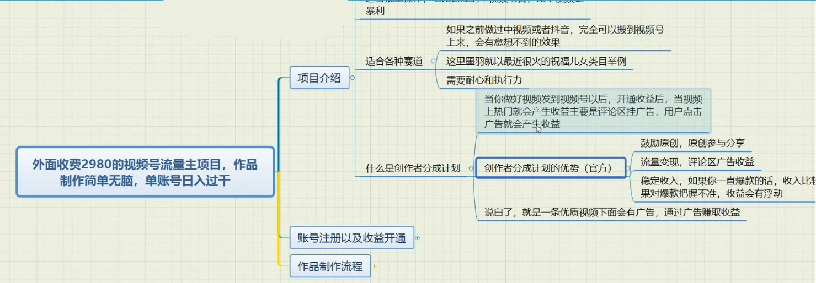This screenshot has width=816, height=283.
Task: Click the 说白了,就是一条优质视频 subtopic
Action: 611,212
